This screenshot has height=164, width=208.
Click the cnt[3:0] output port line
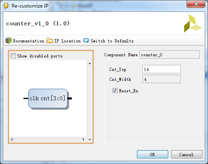pos(70,98)
